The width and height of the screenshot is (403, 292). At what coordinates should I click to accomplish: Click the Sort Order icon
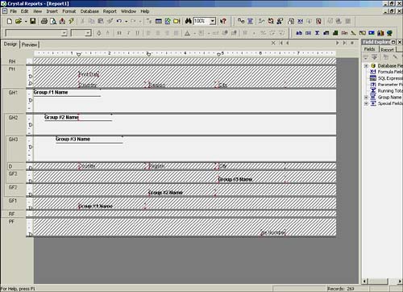(271, 21)
